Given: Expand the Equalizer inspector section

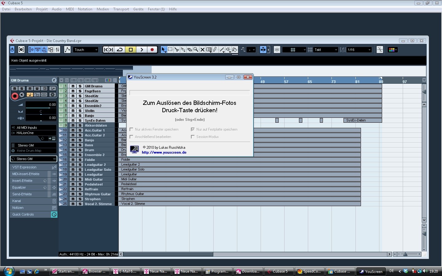Looking at the screenshot, I should tap(33, 188).
